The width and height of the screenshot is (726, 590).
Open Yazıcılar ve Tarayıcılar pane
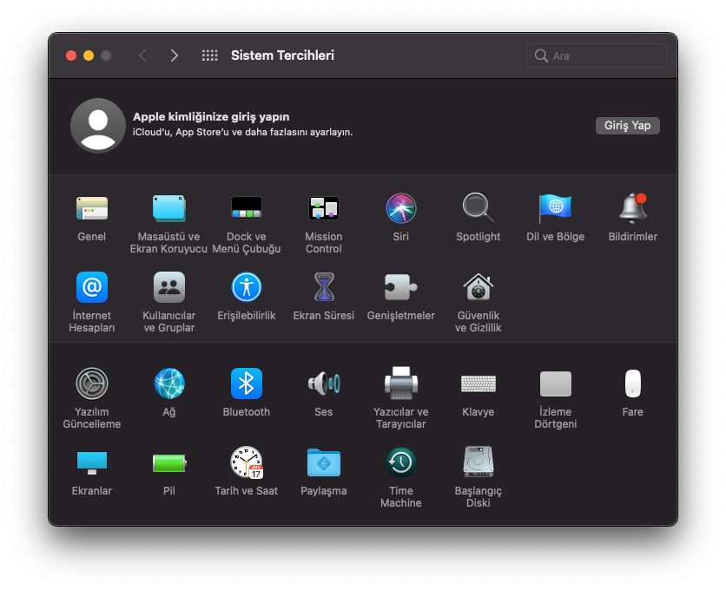[401, 383]
